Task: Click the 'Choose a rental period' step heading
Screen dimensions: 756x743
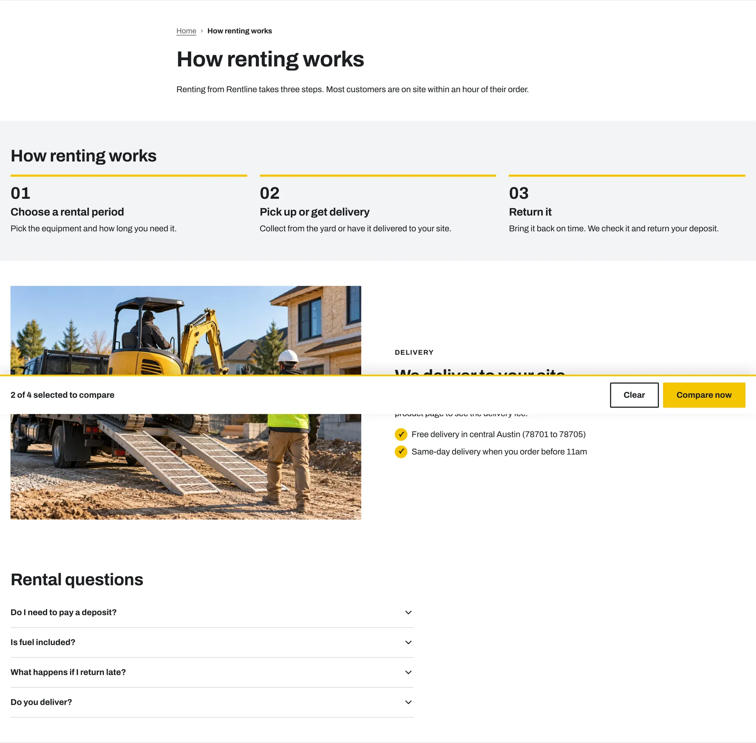Action: [67, 212]
